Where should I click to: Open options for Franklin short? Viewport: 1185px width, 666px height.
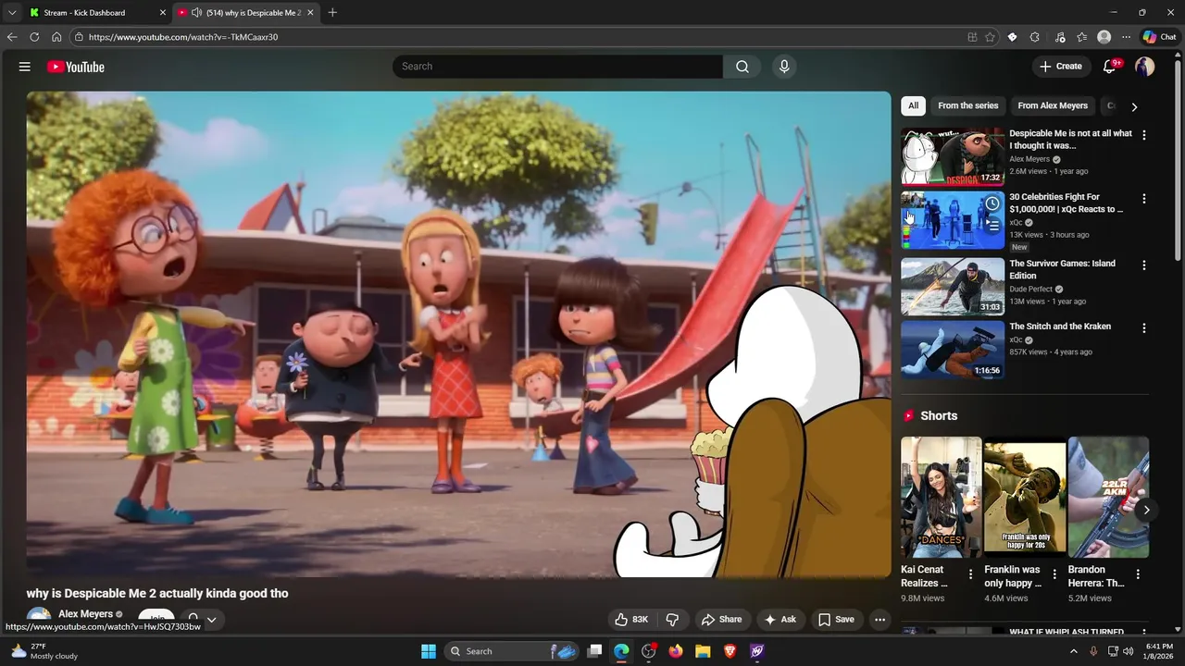point(1054,574)
